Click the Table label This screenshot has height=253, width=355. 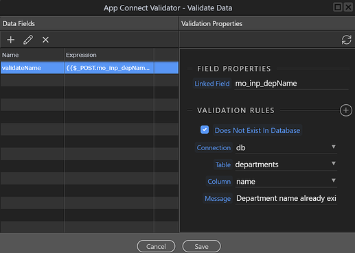pos(223,165)
